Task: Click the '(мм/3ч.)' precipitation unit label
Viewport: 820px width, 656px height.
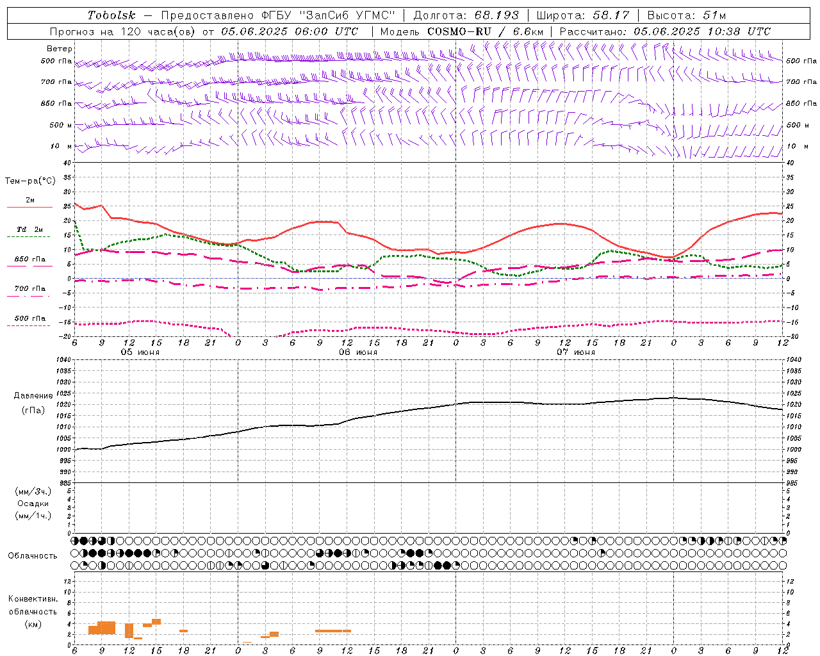Action: [33, 491]
